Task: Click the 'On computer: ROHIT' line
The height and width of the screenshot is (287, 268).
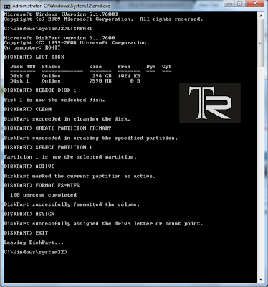Action: 32,47
